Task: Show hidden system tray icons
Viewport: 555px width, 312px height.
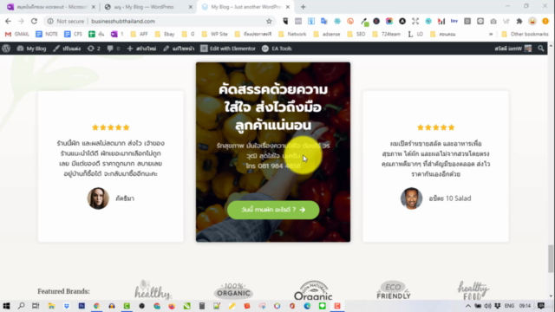Action: (x=468, y=306)
